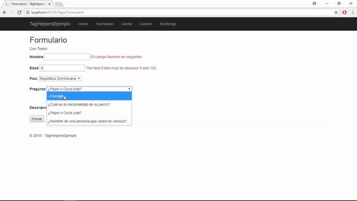The height and width of the screenshot is (201, 357).
Task: Click the forward navigation arrow
Action: [x=12, y=12]
